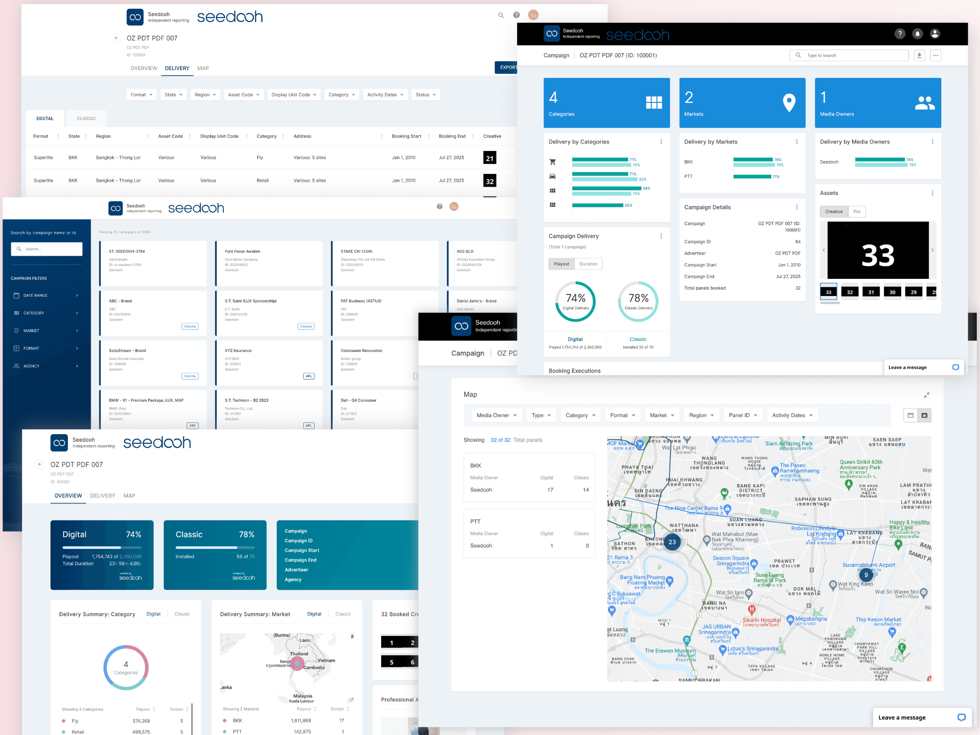980x735 pixels.
Task: Go back with arrow beside OZ PDT PDF 007
Action: click(116, 38)
